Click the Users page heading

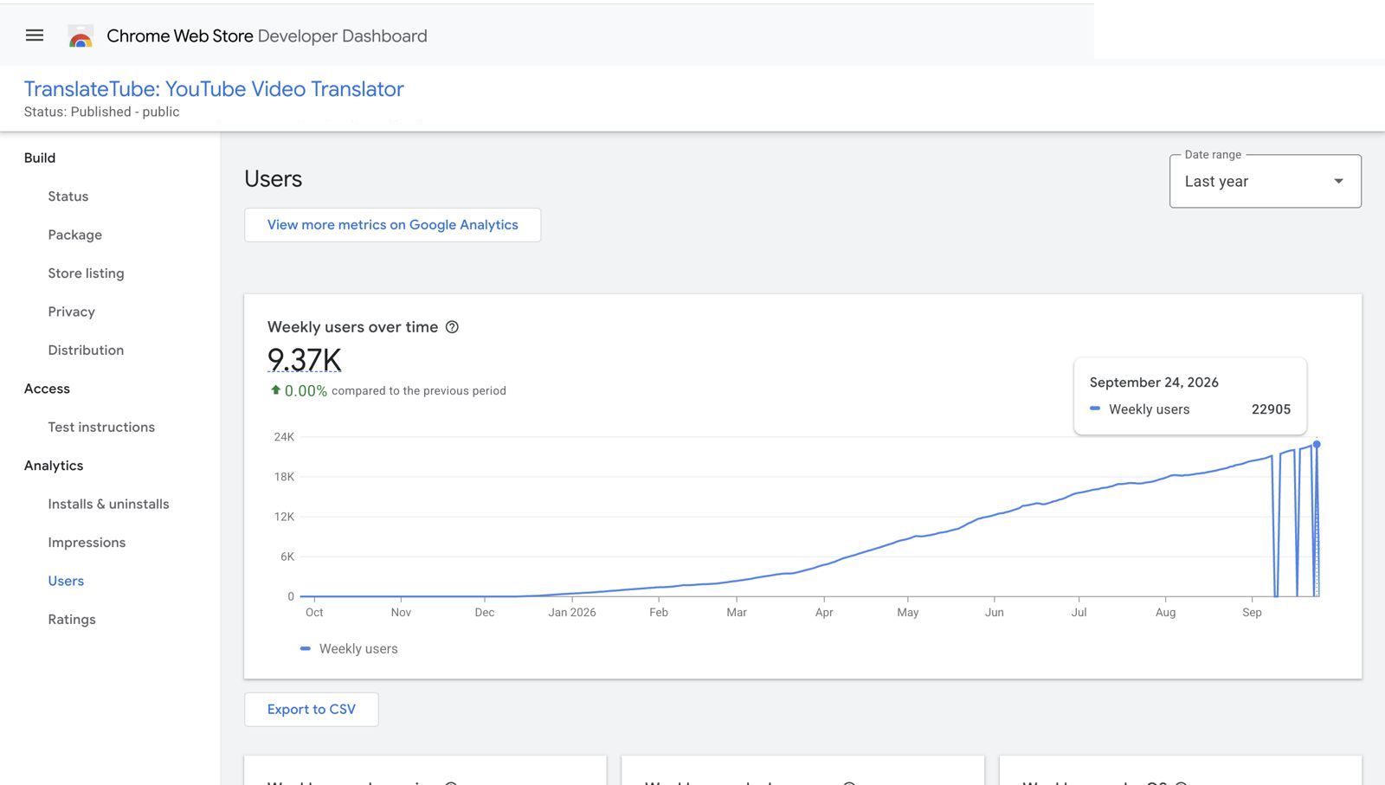(x=274, y=179)
